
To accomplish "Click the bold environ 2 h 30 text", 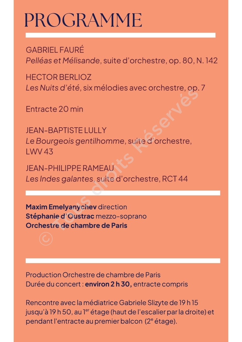I will click(x=108, y=284).
